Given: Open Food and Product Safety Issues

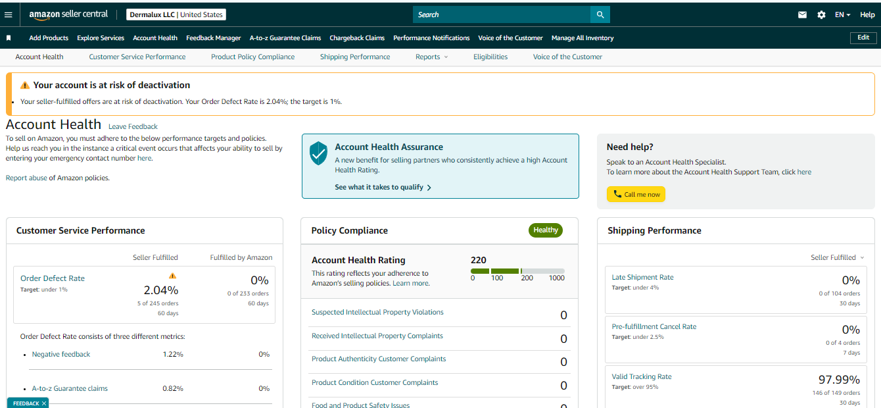Looking at the screenshot, I should coord(360,405).
